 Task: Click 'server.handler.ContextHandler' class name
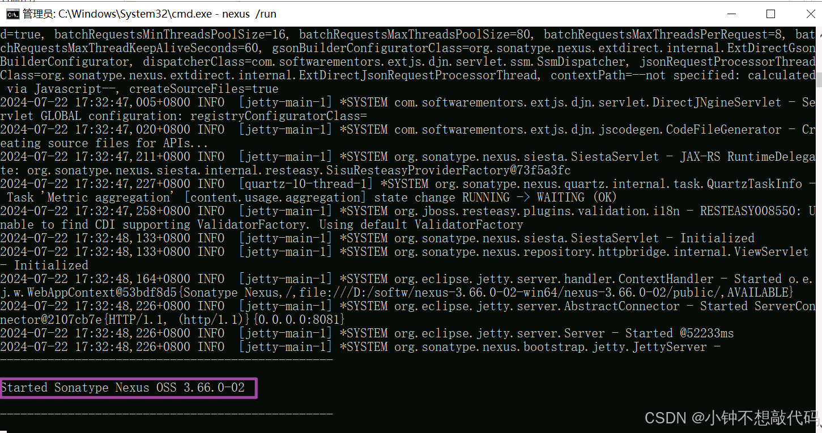pos(614,279)
